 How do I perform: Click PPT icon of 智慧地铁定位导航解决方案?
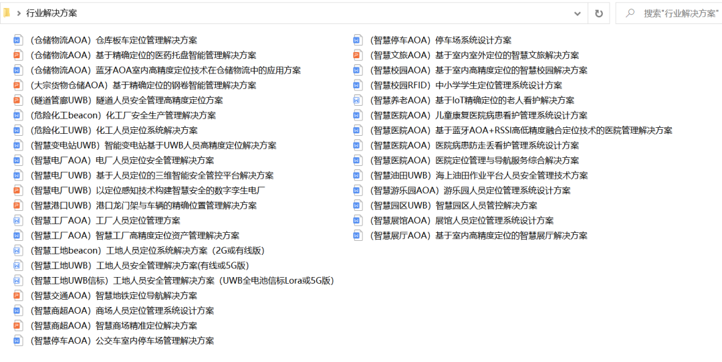click(x=18, y=296)
